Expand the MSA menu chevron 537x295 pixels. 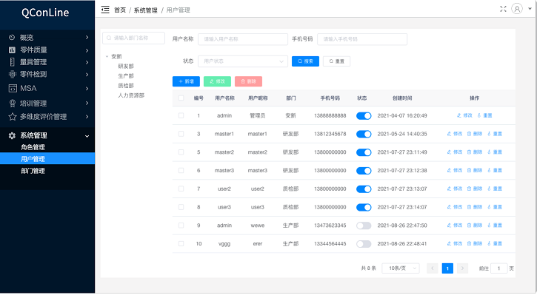tap(87, 89)
